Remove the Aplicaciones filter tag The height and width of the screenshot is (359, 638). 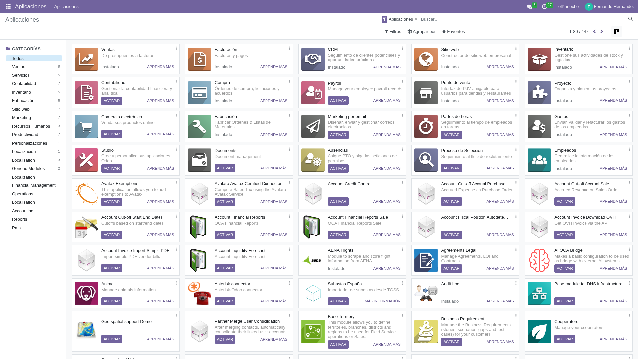(416, 19)
